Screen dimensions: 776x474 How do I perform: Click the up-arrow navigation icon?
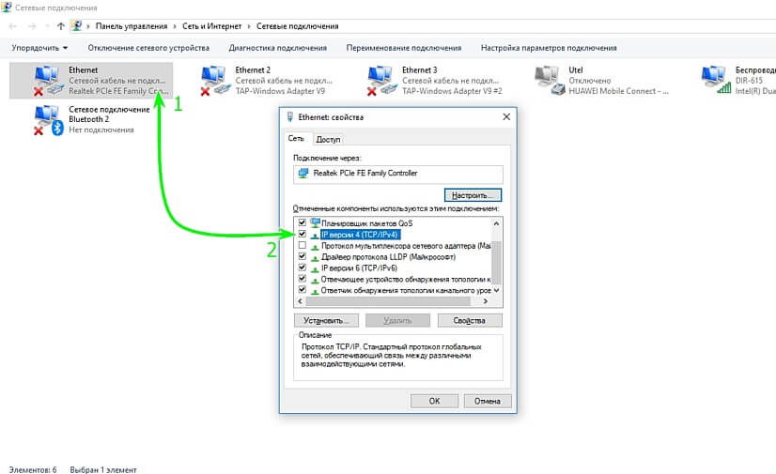click(61, 26)
